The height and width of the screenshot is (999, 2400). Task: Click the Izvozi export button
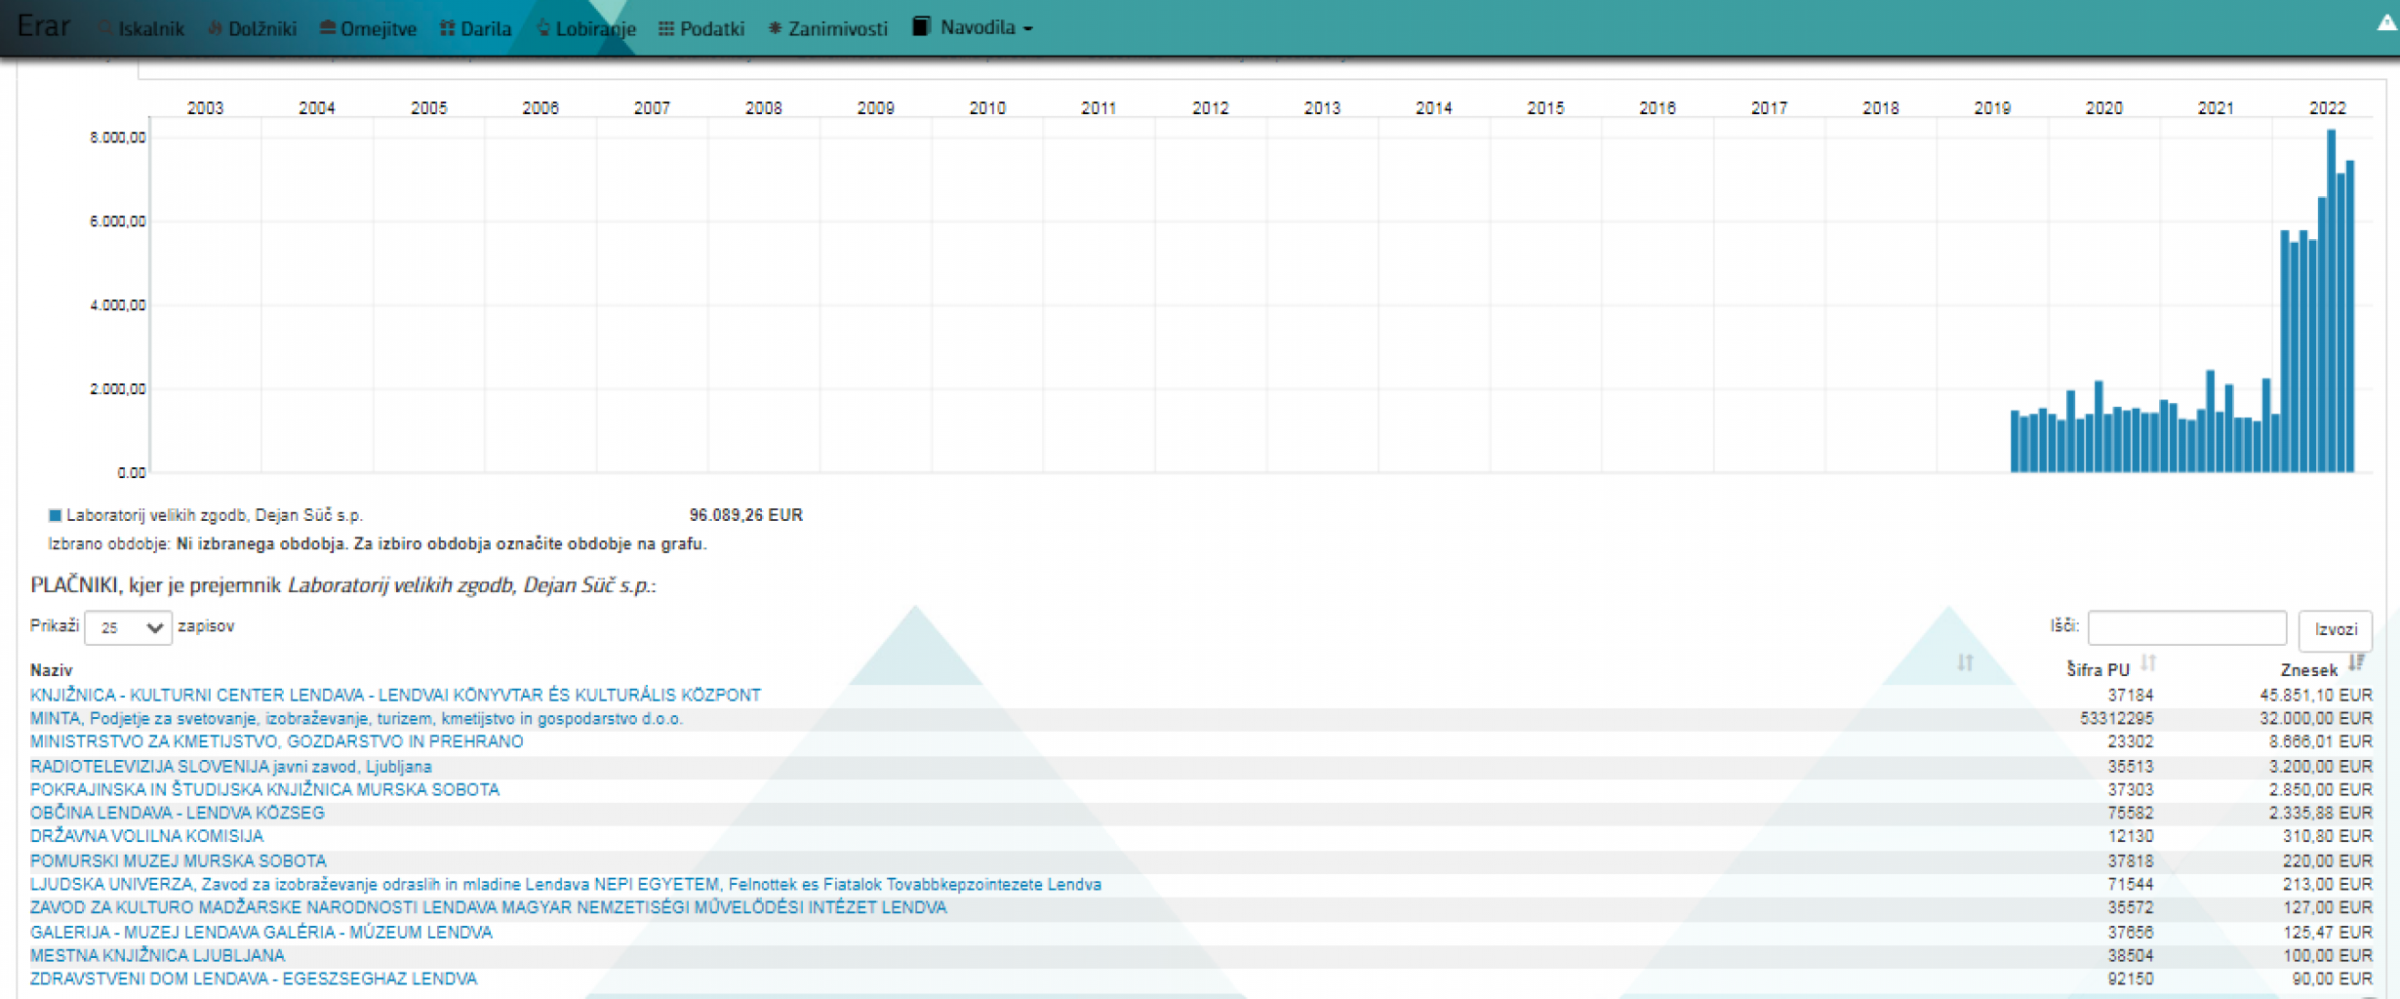pyautogui.click(x=2335, y=629)
